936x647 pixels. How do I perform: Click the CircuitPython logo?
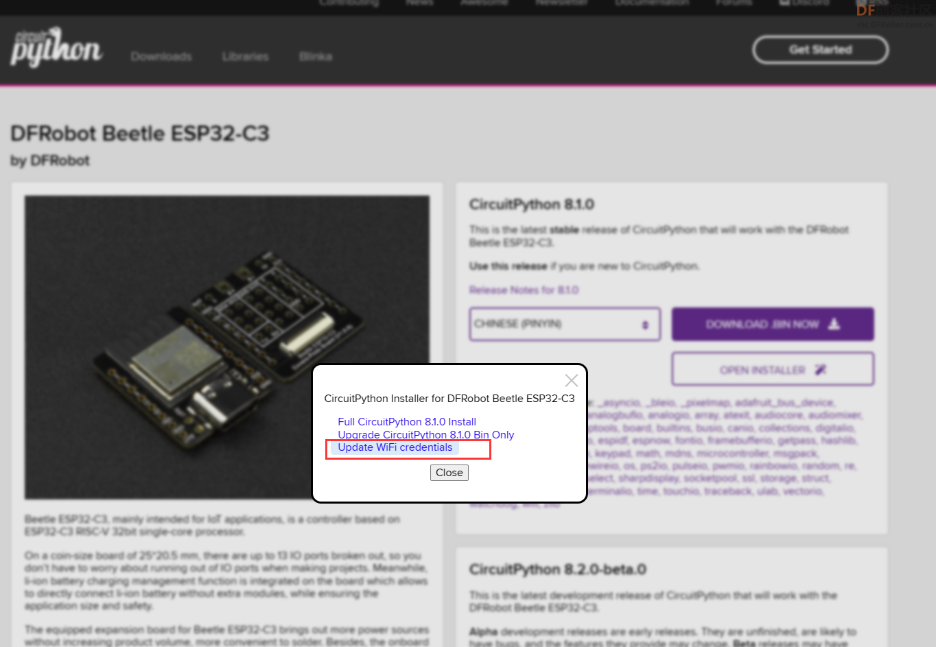56,47
